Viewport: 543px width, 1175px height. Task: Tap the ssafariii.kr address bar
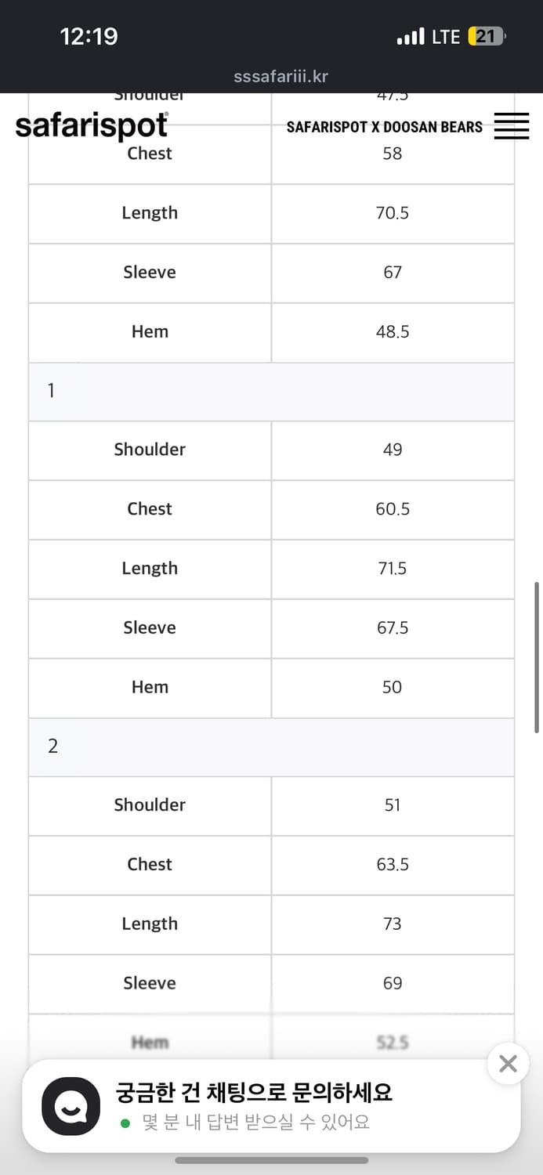(x=281, y=77)
